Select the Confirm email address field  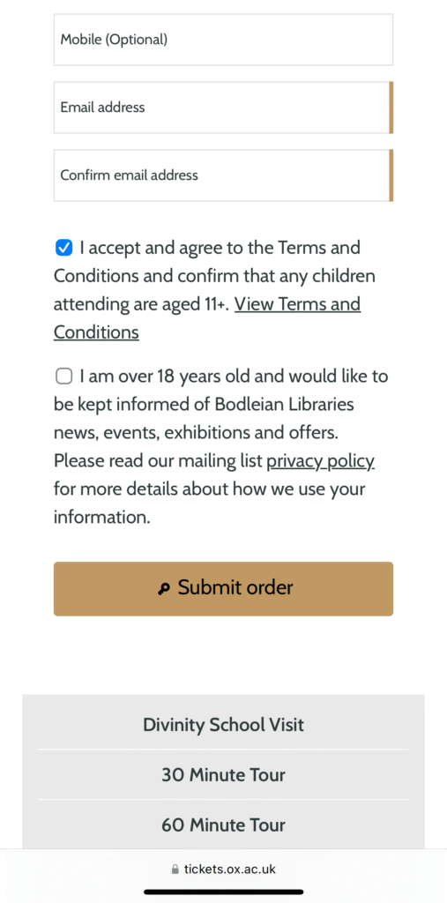pyautogui.click(x=224, y=175)
